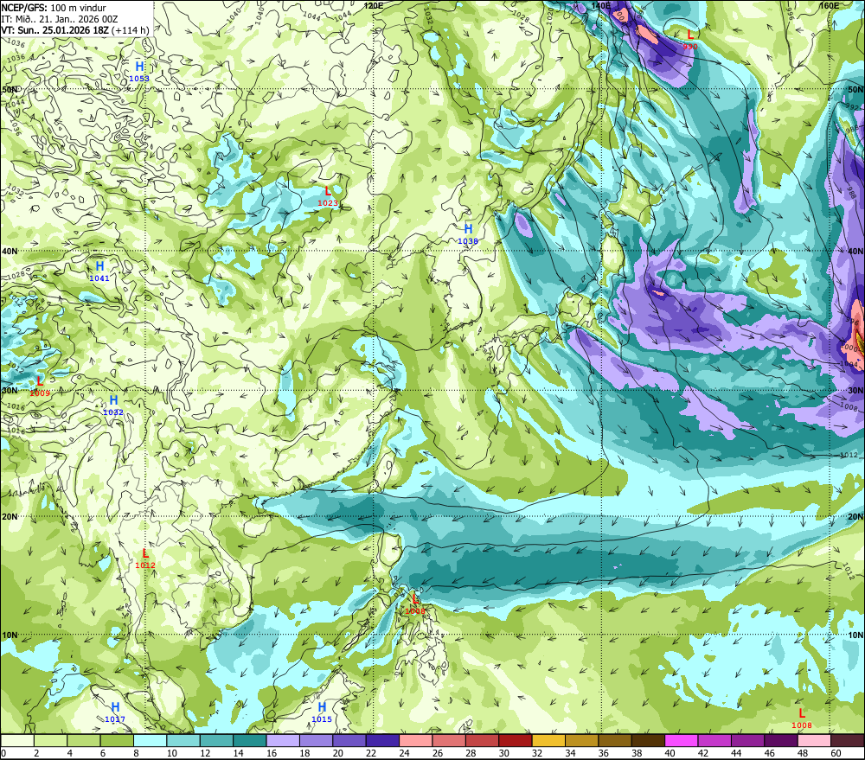Pick the yellow 32–34 legend swatch

(549, 740)
